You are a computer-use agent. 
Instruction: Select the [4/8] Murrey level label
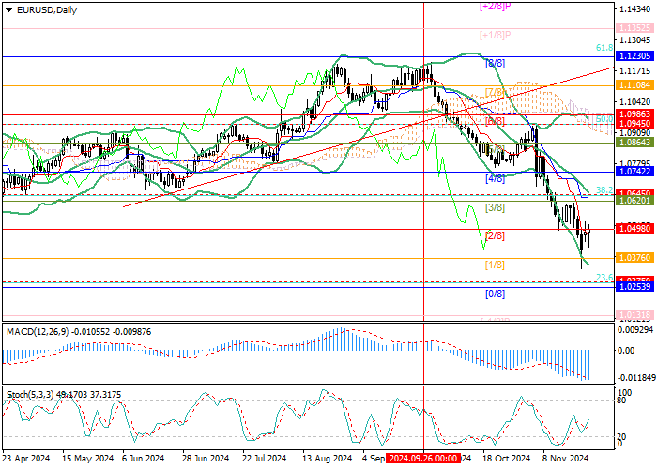[x=495, y=178]
